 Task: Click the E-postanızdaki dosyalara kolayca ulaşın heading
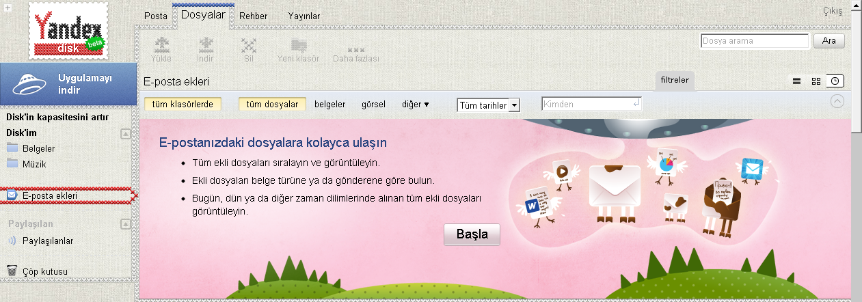pyautogui.click(x=273, y=143)
